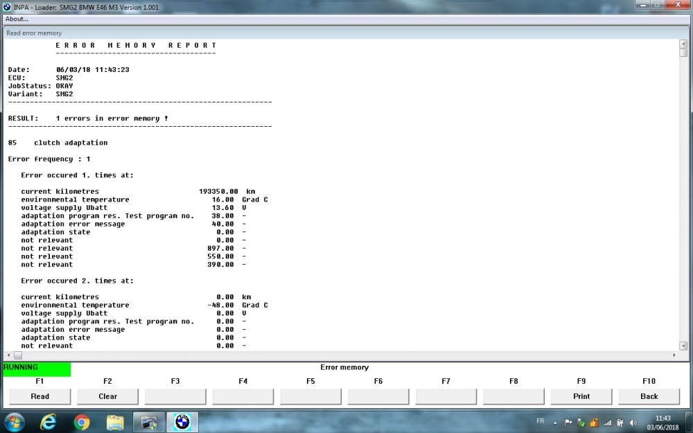Viewport: 693px width, 433px height.
Task: Click the '13.60' voltage supply value
Action: tap(222, 208)
